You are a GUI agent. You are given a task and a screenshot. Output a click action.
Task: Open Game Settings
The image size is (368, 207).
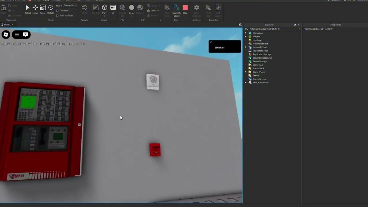click(196, 10)
